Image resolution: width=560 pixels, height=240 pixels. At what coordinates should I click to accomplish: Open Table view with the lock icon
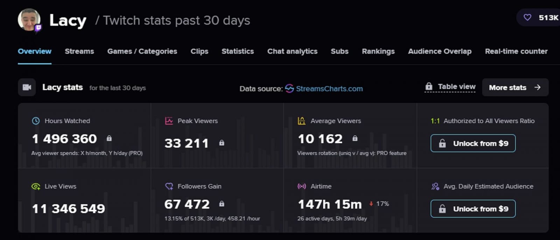429,86
